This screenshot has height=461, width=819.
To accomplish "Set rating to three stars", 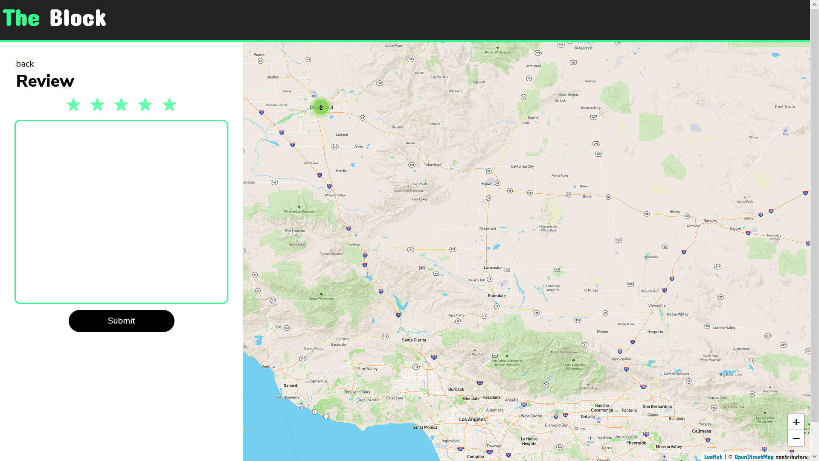I will coord(121,105).
